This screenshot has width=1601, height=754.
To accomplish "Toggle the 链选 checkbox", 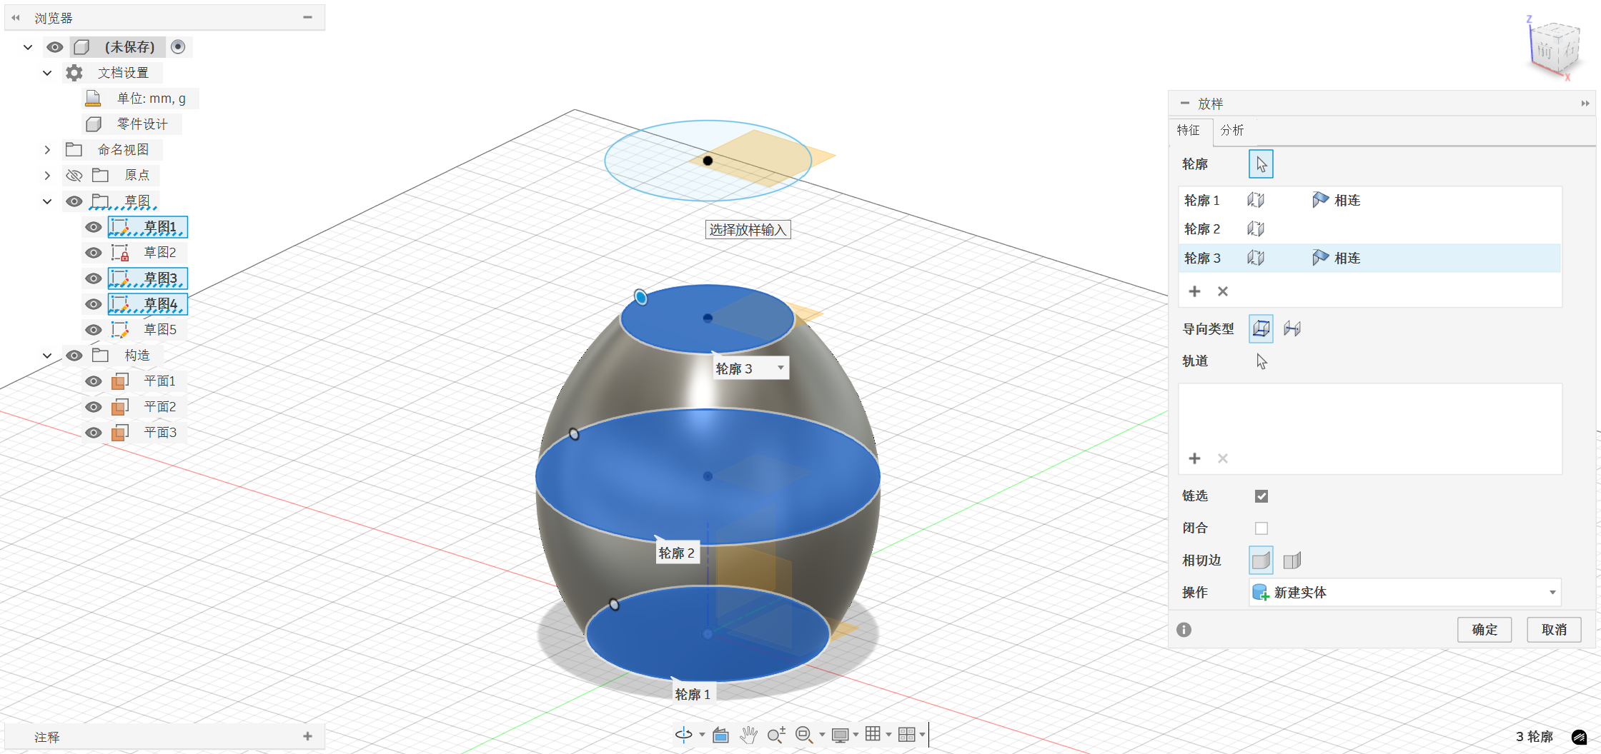I will pos(1262,496).
